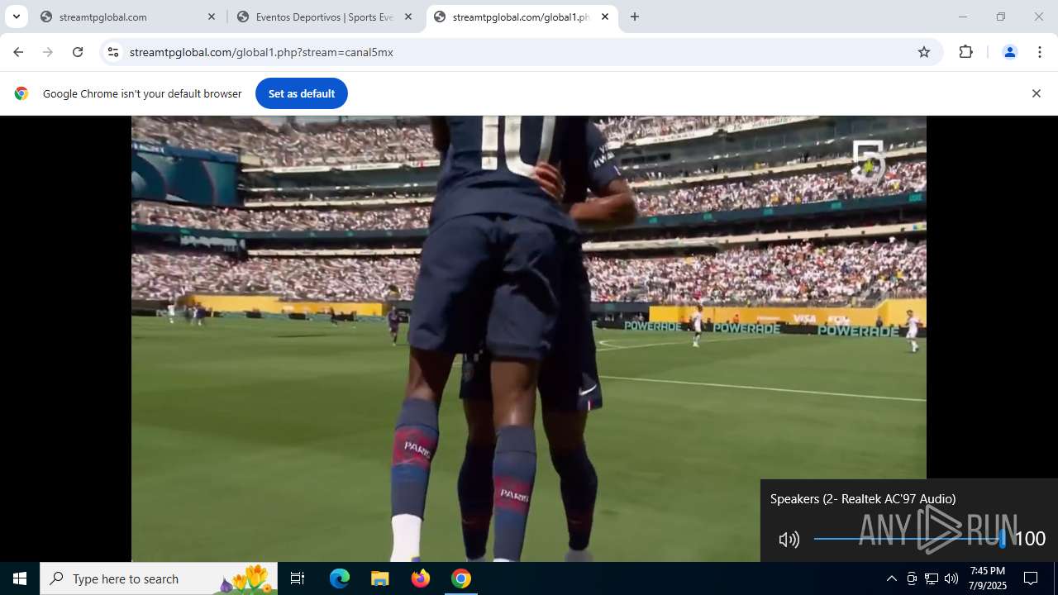Set Chrome as default browser

[x=302, y=93]
